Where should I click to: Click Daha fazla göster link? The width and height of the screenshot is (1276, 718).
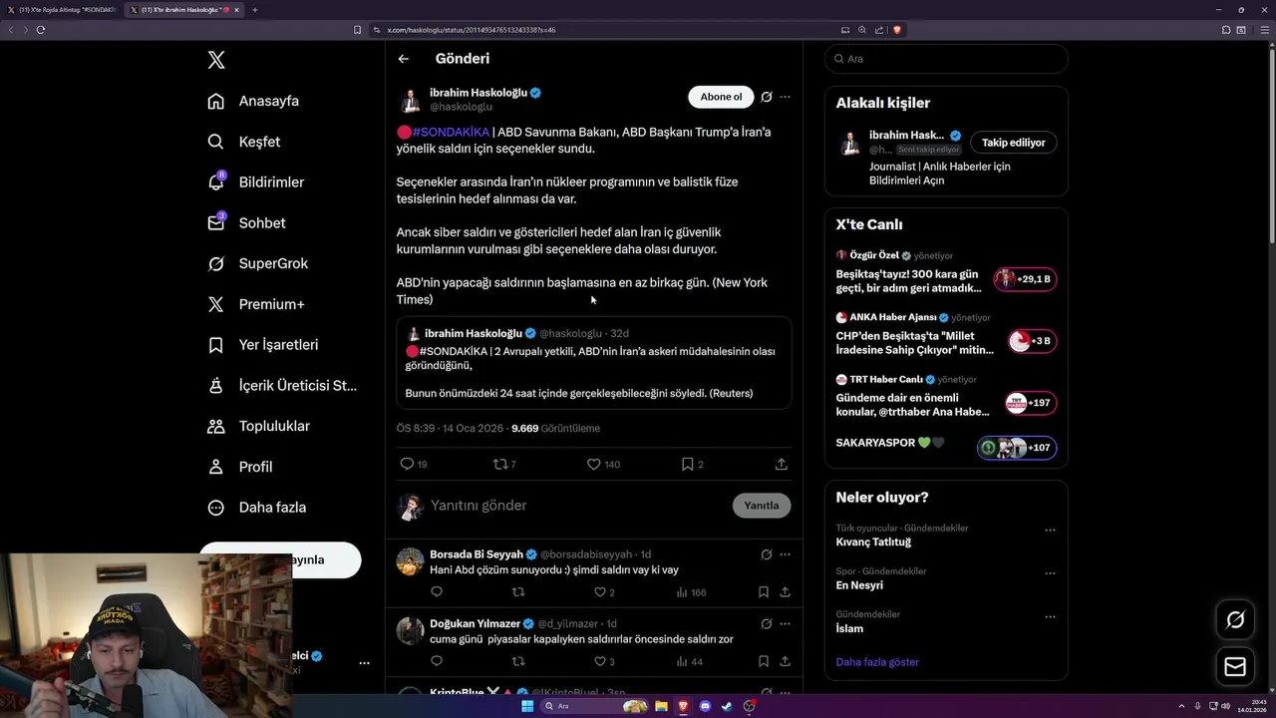click(x=877, y=662)
